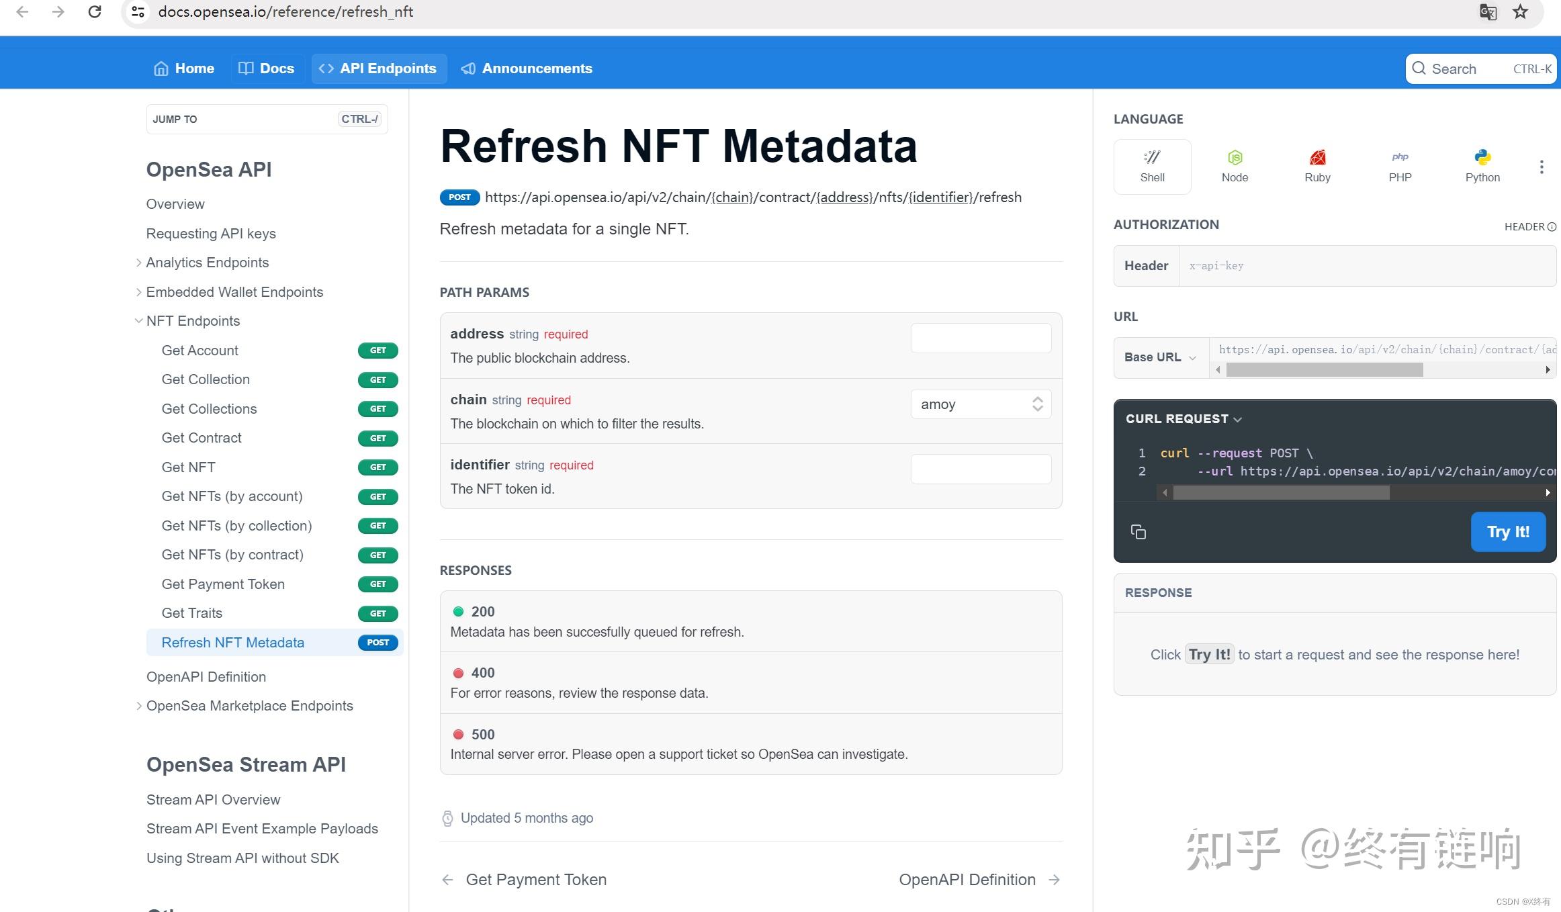Click the translate page icon
Screen dimensions: 1561x912
(x=1488, y=11)
